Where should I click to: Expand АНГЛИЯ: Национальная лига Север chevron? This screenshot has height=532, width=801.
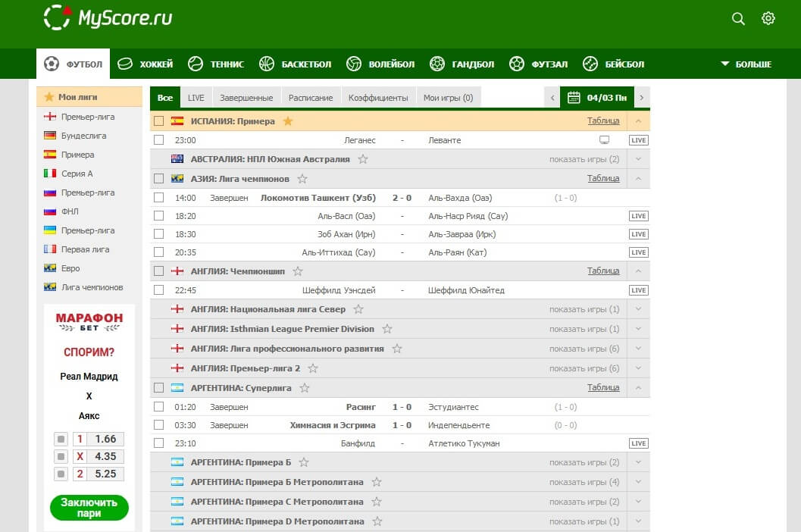(639, 309)
